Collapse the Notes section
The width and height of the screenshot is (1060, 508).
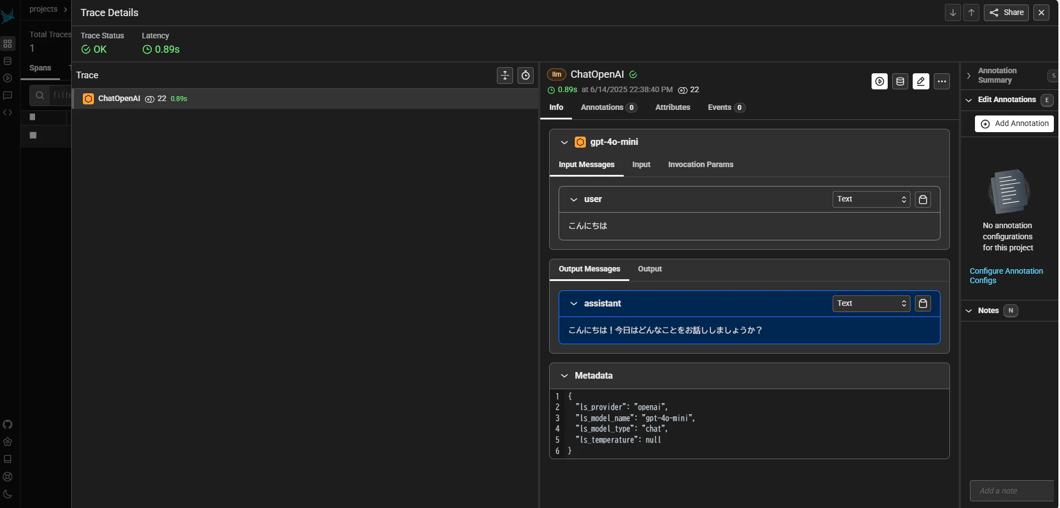click(969, 311)
